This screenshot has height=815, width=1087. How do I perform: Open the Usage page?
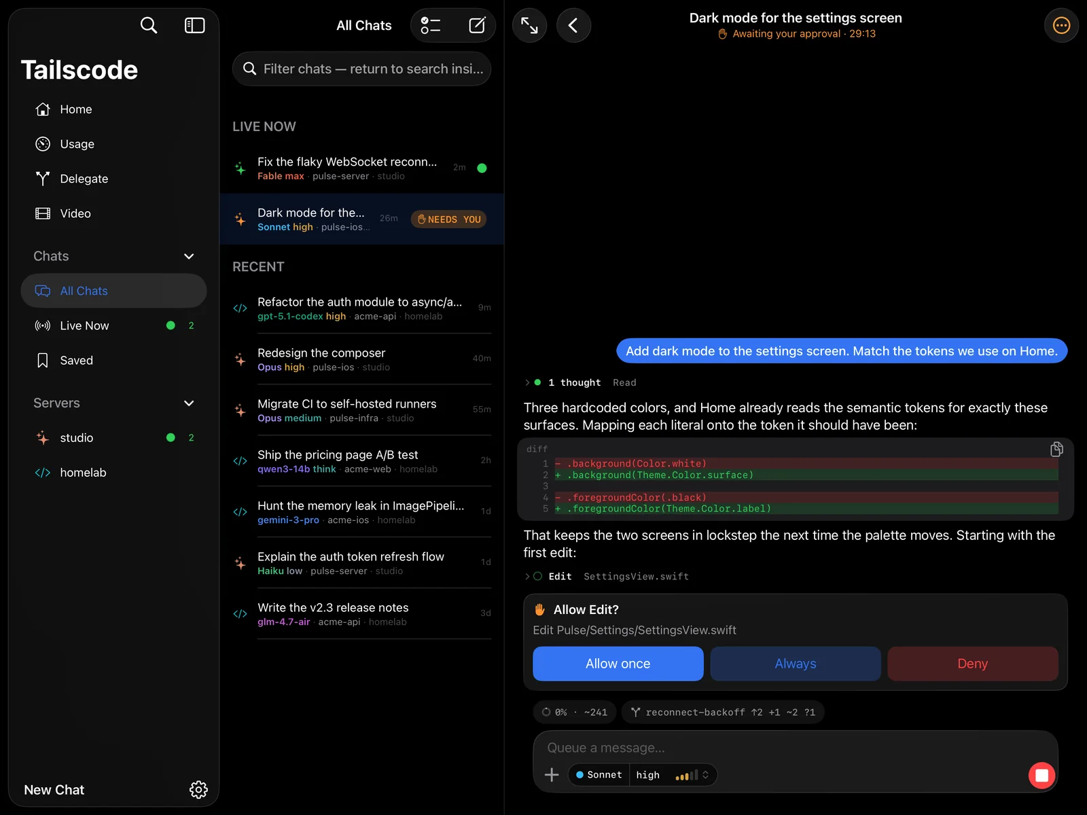point(113,144)
